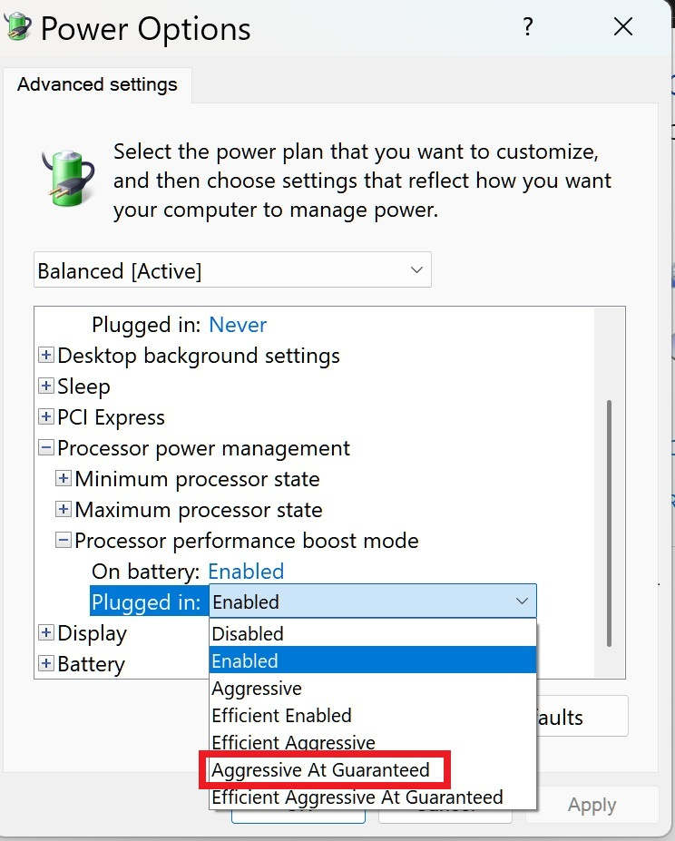Select Efficient Enabled option
The image size is (675, 841).
tap(373, 716)
